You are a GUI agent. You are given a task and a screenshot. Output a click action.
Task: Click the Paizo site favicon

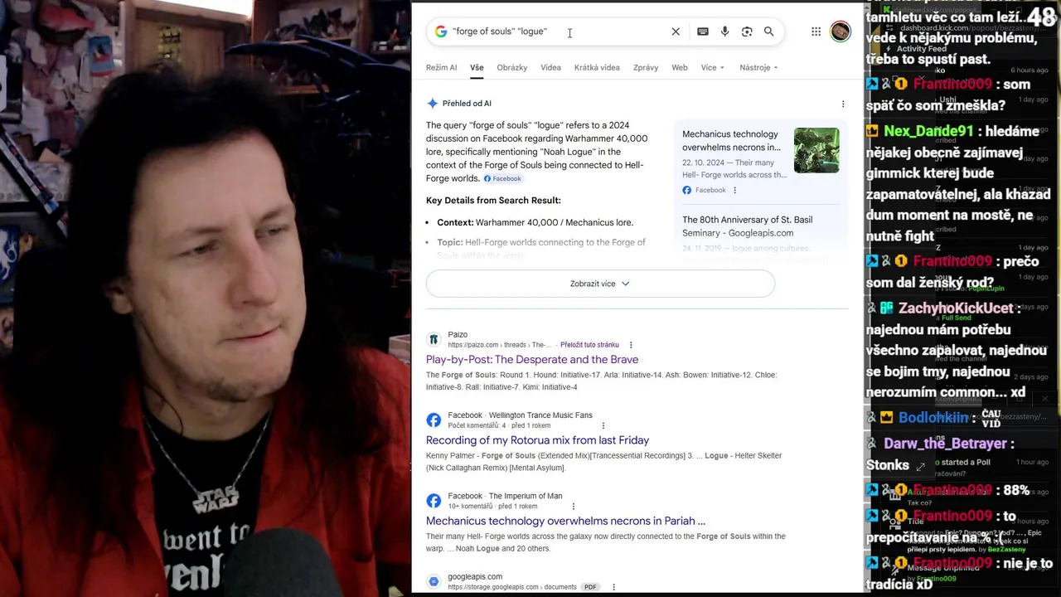(434, 339)
